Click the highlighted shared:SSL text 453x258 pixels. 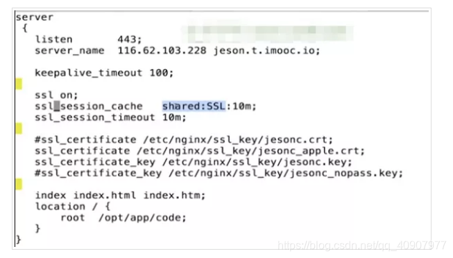pyautogui.click(x=194, y=107)
